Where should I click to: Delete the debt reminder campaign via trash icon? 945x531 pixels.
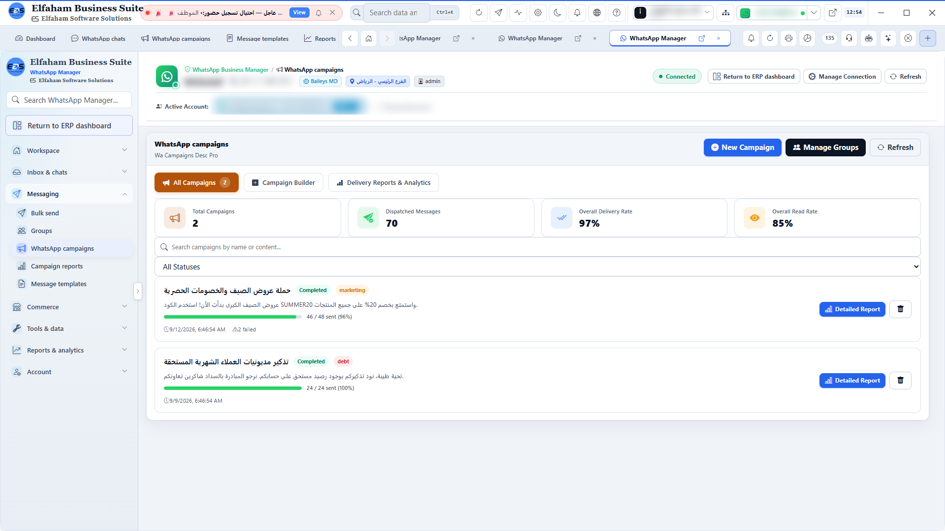pos(900,381)
